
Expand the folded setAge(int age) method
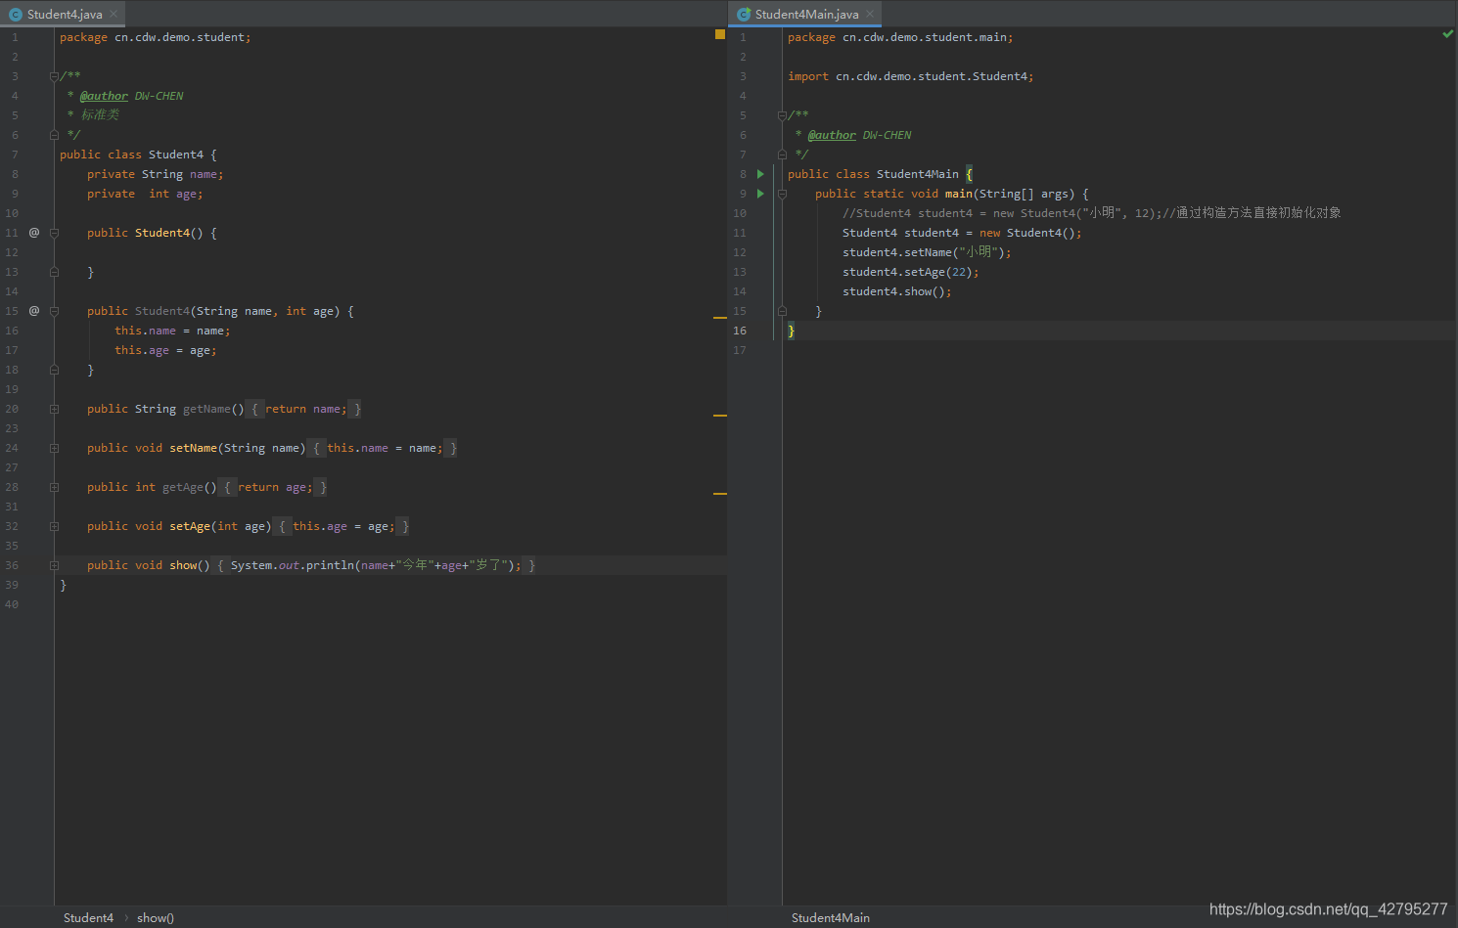click(x=54, y=526)
